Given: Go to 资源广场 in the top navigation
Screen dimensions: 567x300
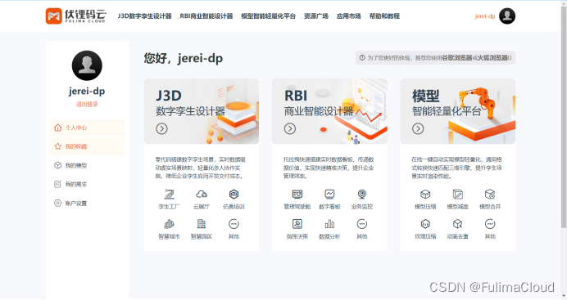Looking at the screenshot, I should click(x=316, y=16).
